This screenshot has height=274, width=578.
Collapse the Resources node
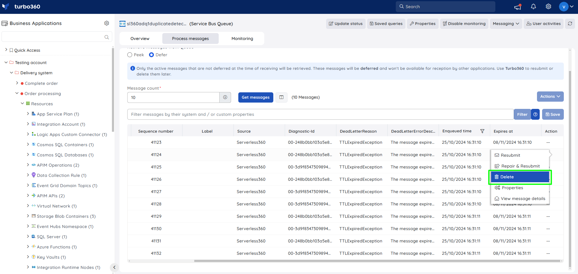coord(22,103)
